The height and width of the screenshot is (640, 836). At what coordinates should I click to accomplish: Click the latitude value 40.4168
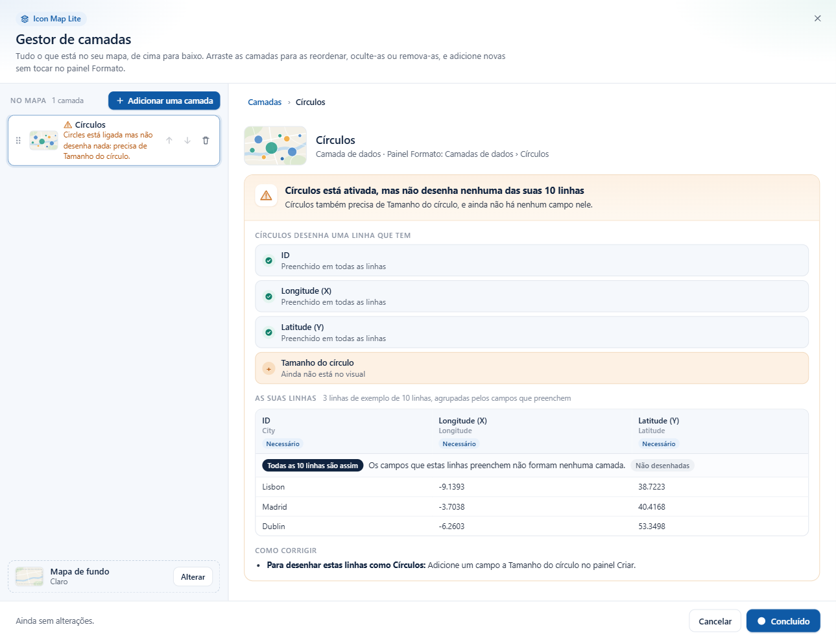[x=652, y=507]
